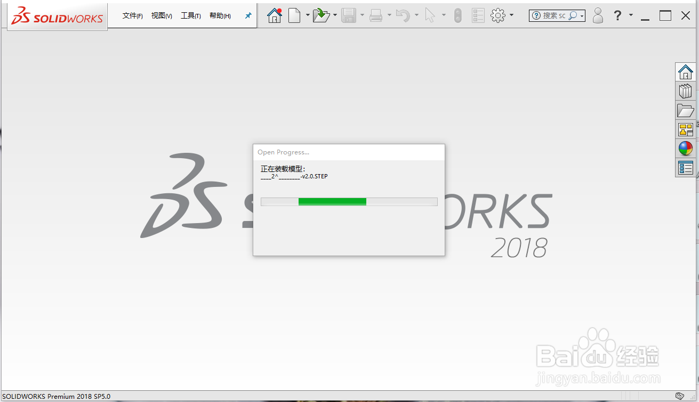The width and height of the screenshot is (699, 402).
Task: Click the Help question mark icon
Action: (617, 15)
